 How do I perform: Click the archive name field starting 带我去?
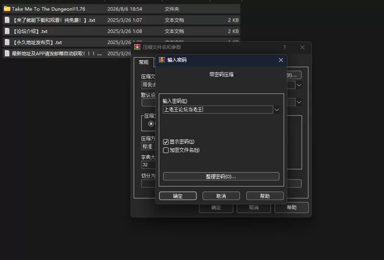click(148, 85)
